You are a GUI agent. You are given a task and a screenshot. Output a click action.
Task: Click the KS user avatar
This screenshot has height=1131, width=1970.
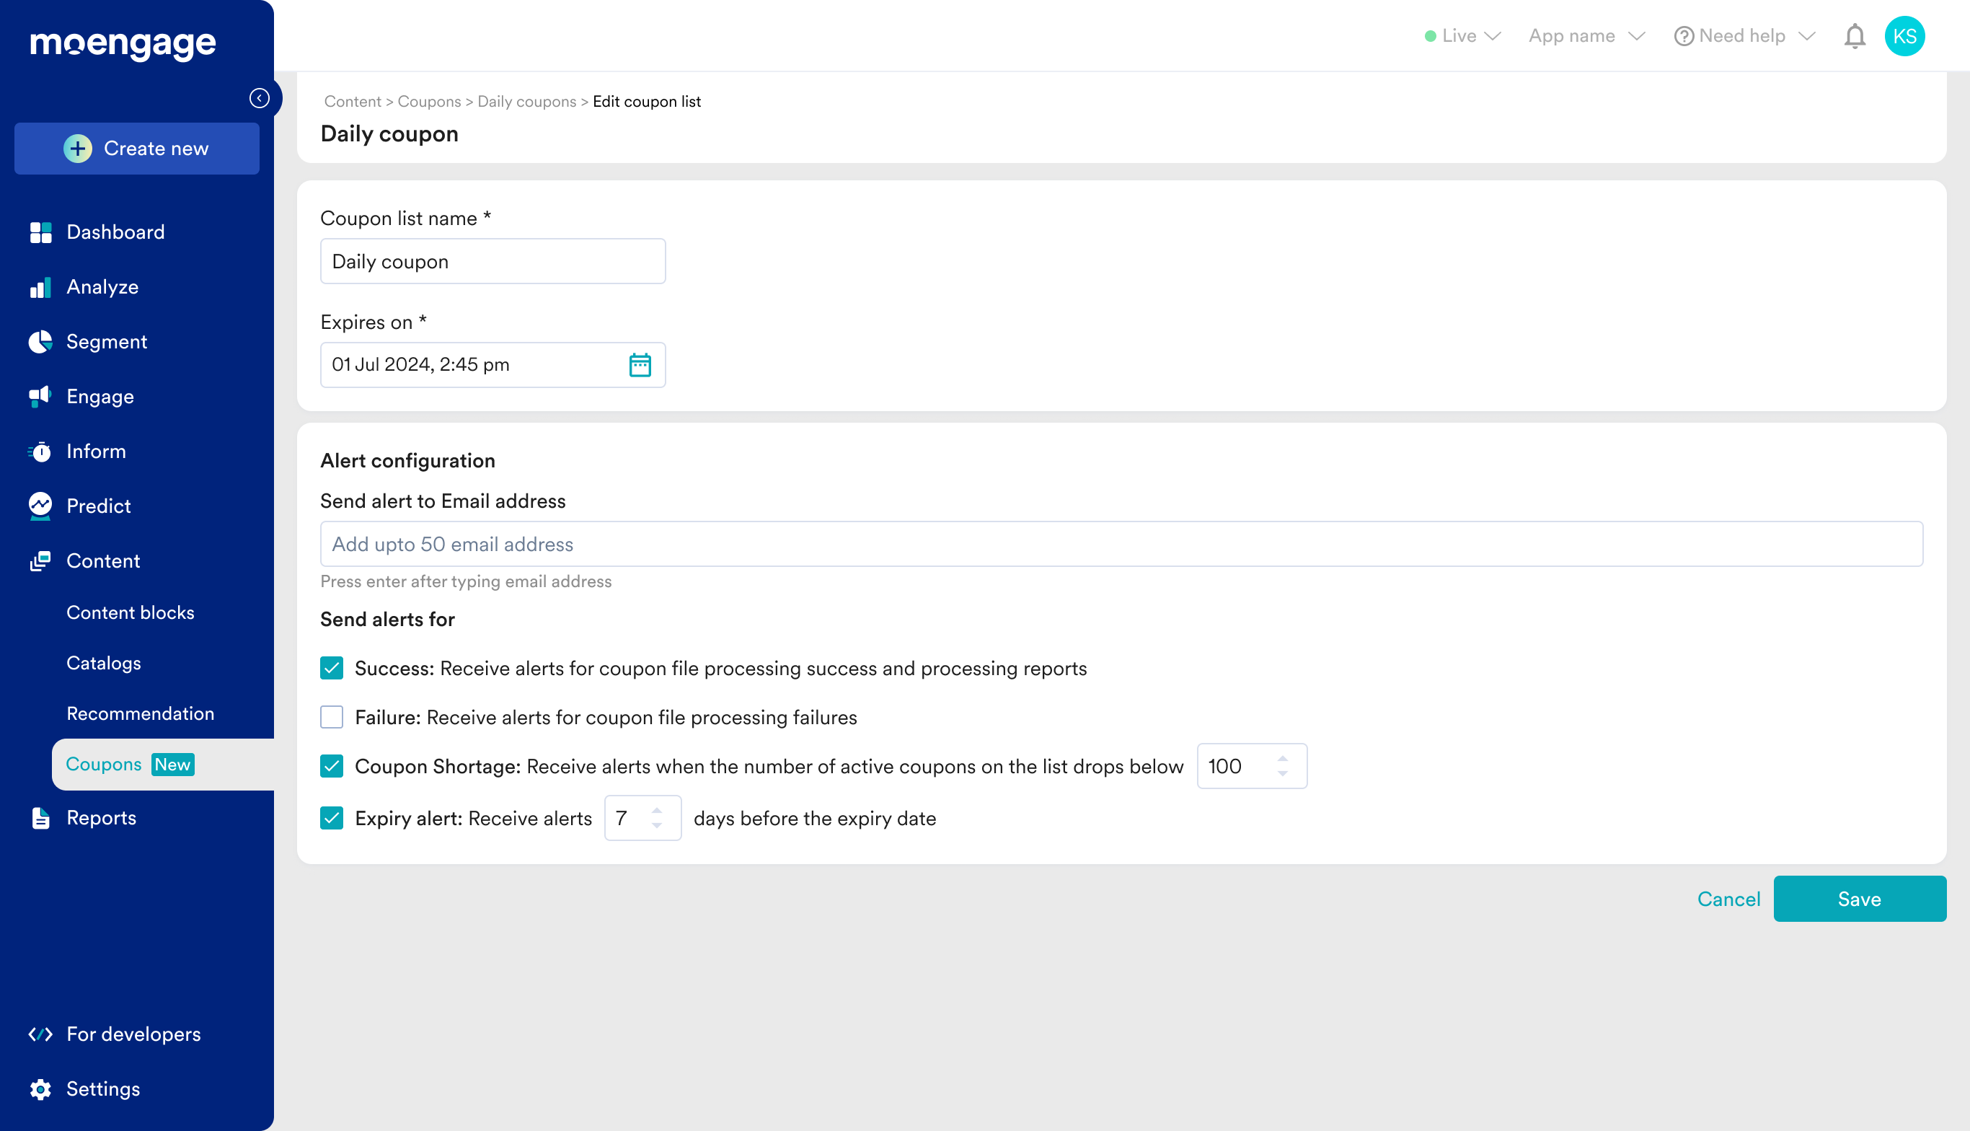1904,37
